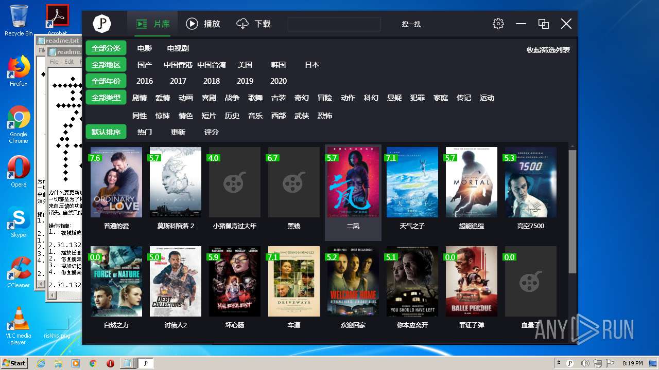Open the 讨债人2 Debt Collectors poster
The width and height of the screenshot is (659, 370).
tap(176, 281)
